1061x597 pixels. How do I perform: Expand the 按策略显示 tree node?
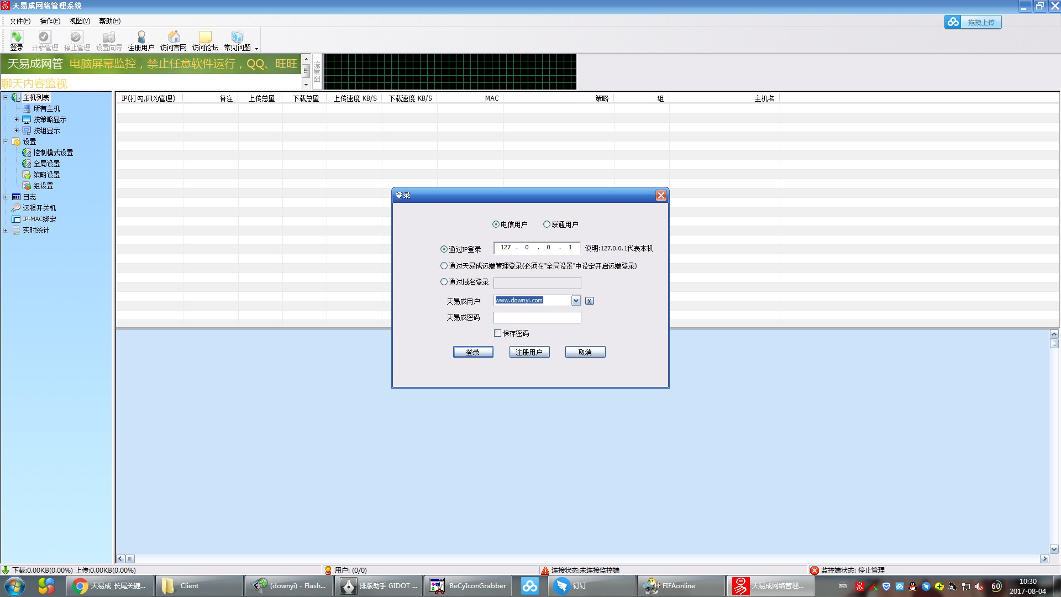16,119
